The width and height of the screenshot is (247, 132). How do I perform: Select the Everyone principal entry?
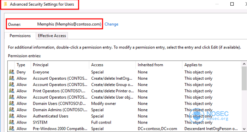pyautogui.click(x=41, y=72)
